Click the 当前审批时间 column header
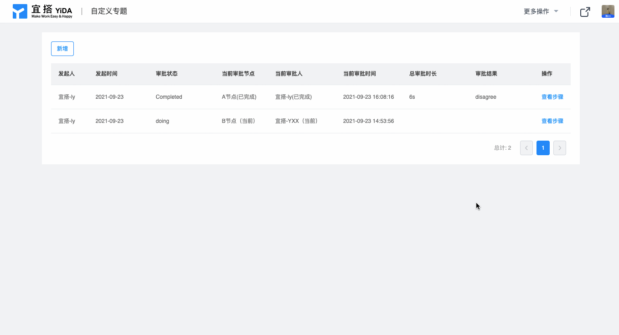 pyautogui.click(x=359, y=74)
